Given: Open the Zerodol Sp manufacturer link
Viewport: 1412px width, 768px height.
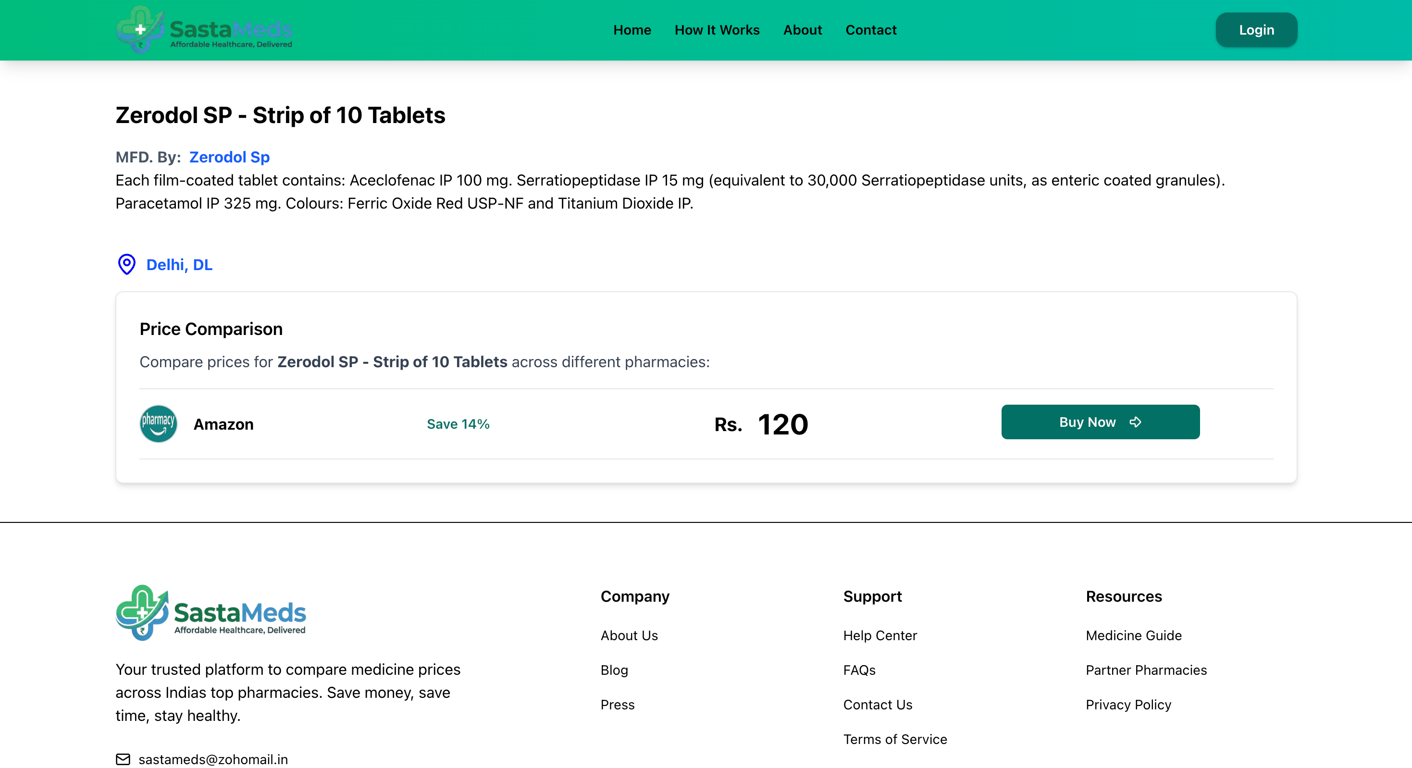Looking at the screenshot, I should pos(229,157).
